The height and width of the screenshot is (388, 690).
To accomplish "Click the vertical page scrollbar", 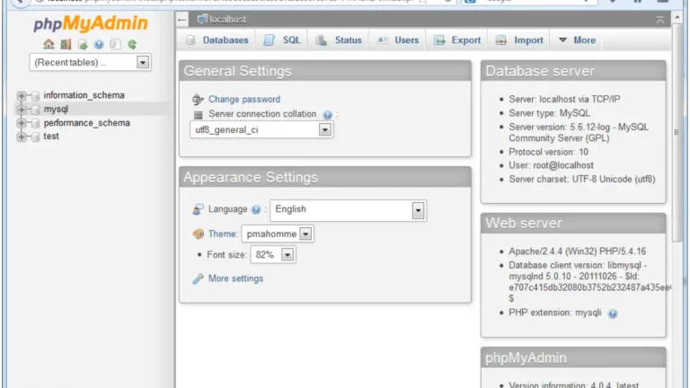I will tap(677, 132).
